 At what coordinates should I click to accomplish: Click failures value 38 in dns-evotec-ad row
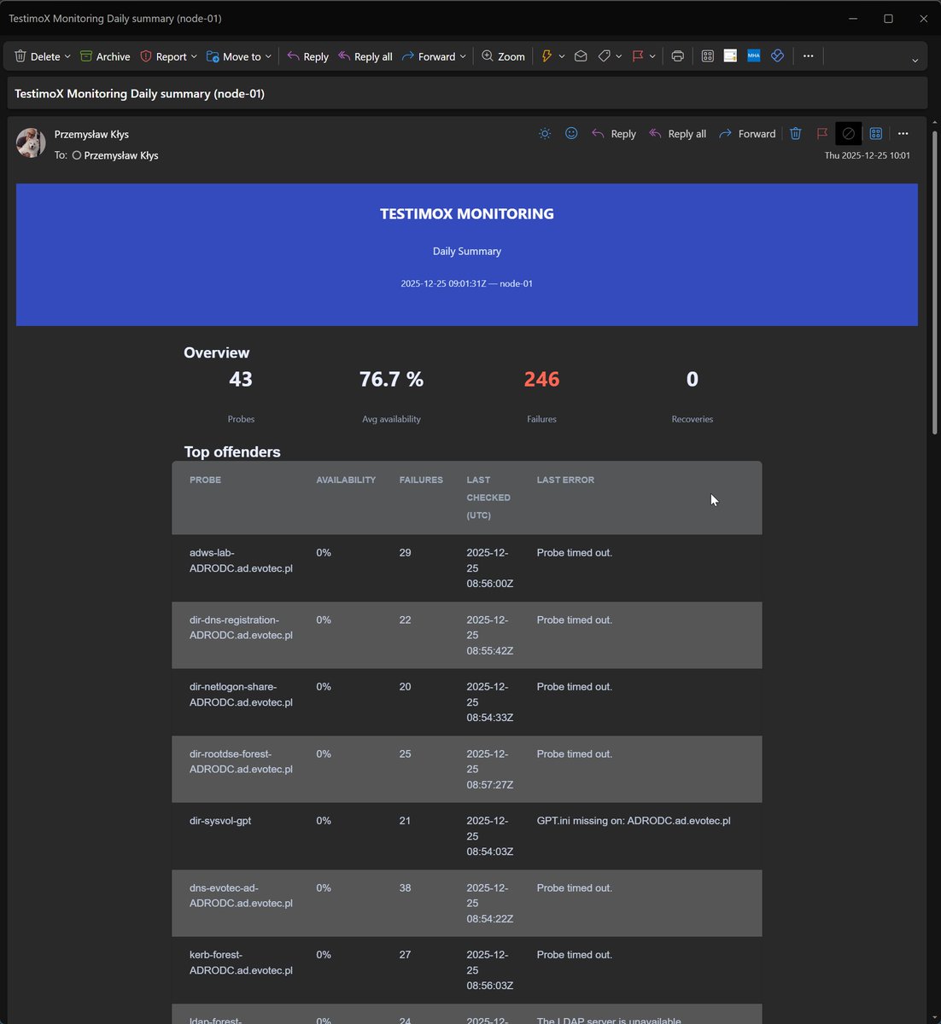coord(405,888)
